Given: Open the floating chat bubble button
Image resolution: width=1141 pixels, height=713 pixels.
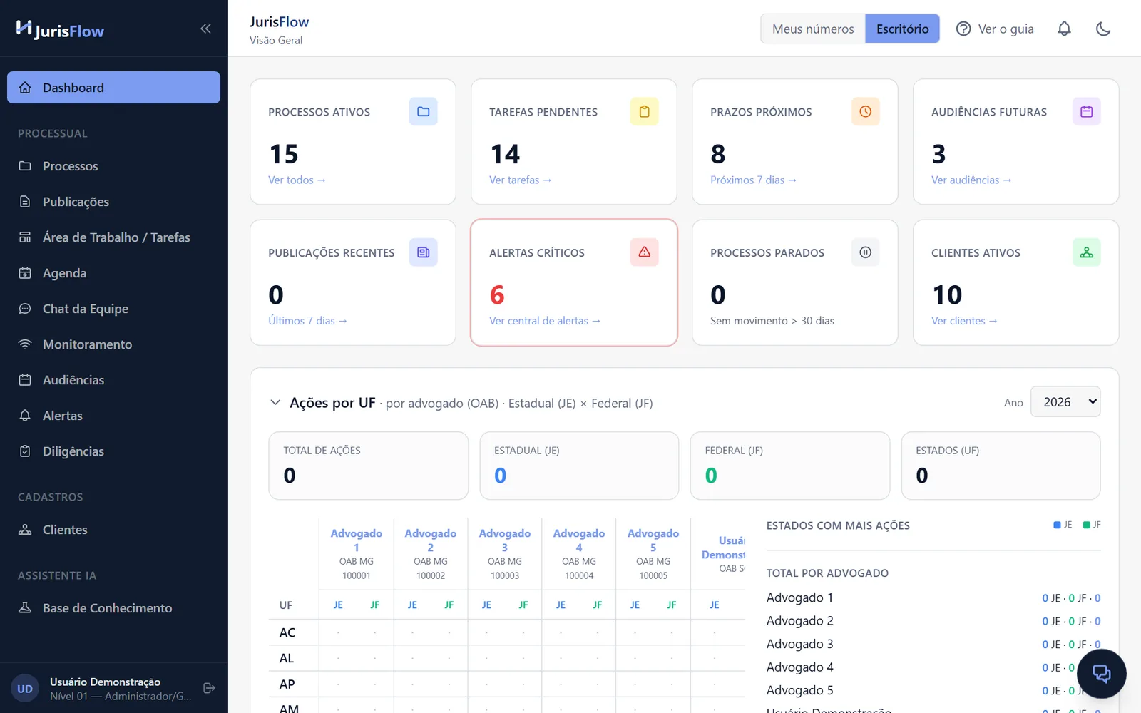Looking at the screenshot, I should [1101, 674].
